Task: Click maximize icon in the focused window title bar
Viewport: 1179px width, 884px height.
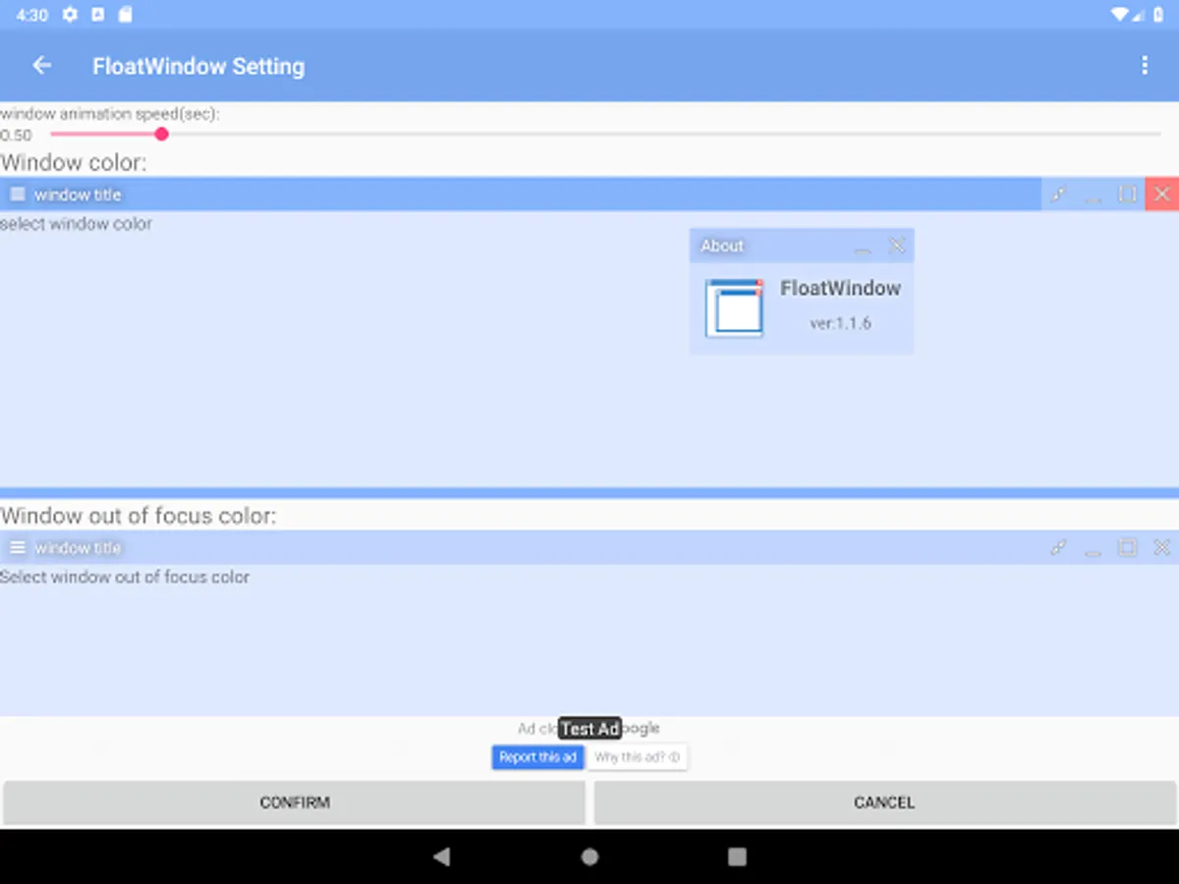Action: pyautogui.click(x=1127, y=194)
